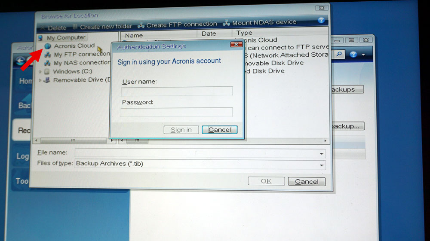Click the Acronis Cloud globe icon

click(47, 46)
